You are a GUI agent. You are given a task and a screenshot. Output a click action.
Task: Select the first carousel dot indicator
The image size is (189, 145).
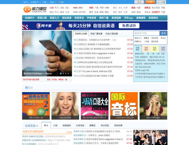click(61, 73)
